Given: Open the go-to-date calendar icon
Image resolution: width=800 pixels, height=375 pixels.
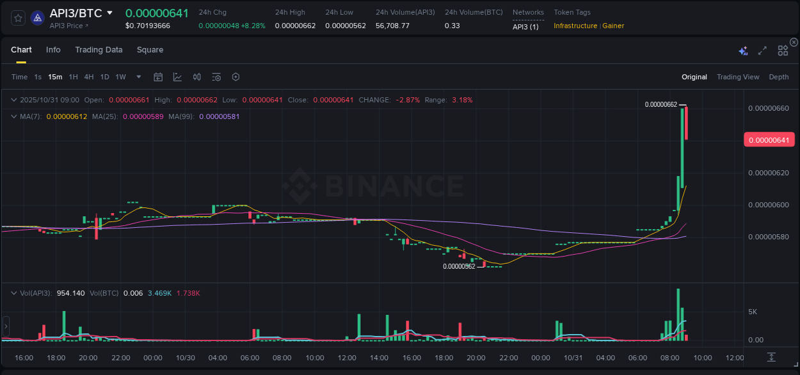Looking at the screenshot, I should [x=158, y=77].
